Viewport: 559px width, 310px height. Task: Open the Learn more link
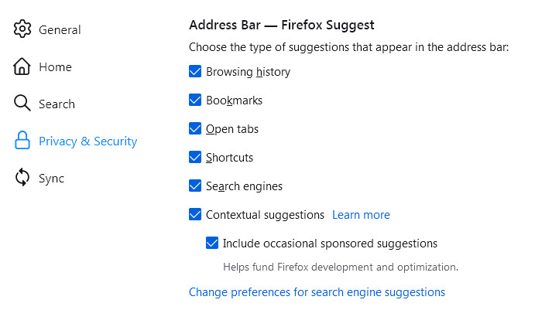361,215
